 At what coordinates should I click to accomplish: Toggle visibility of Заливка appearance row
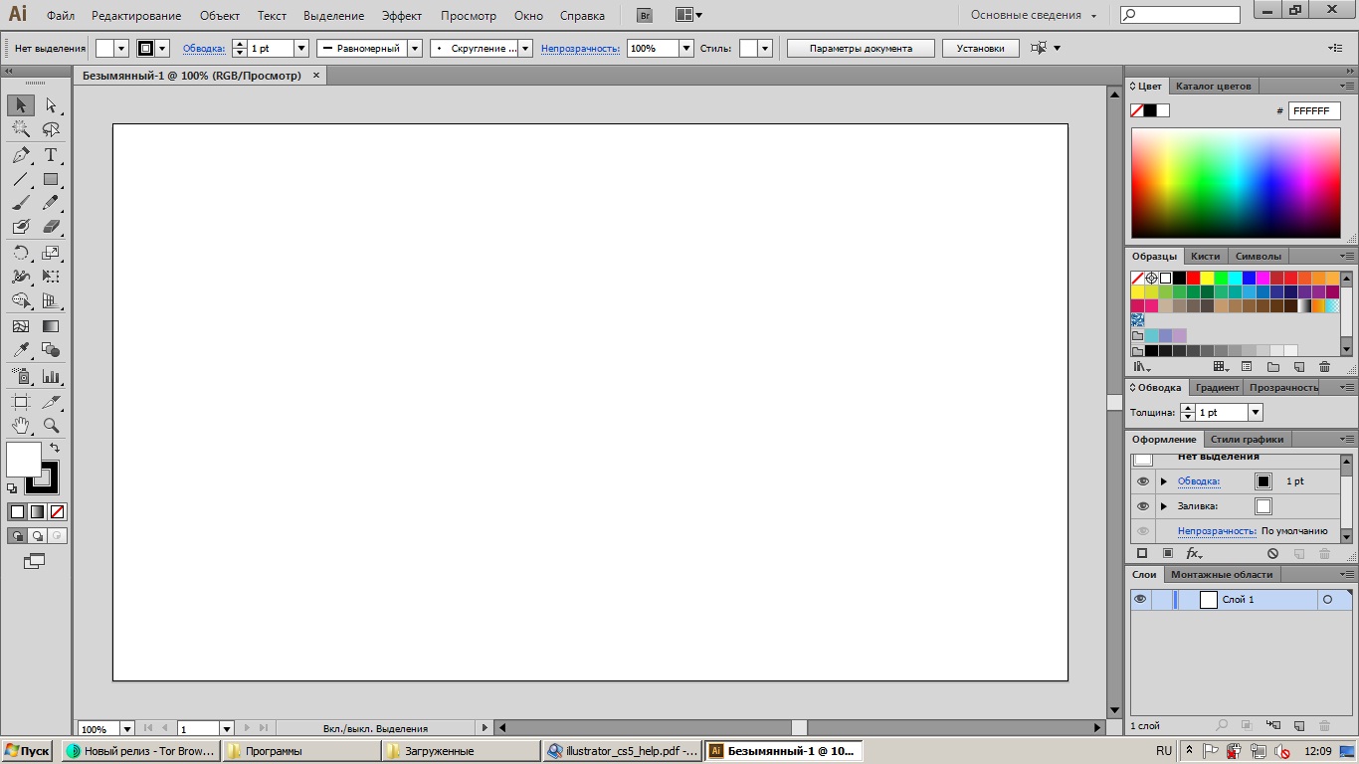[x=1142, y=506]
